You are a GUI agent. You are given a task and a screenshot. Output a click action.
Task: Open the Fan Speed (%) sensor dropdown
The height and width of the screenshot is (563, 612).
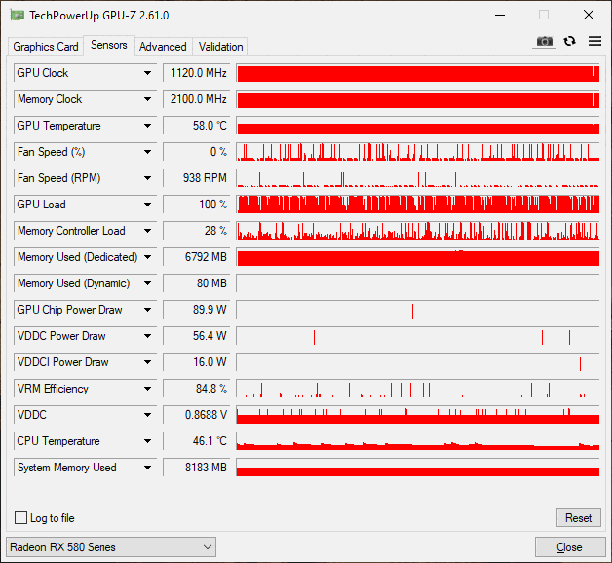click(147, 152)
